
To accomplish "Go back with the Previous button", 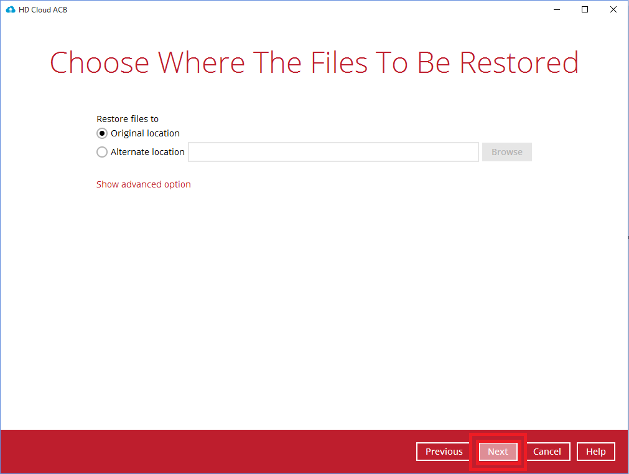I will click(444, 452).
